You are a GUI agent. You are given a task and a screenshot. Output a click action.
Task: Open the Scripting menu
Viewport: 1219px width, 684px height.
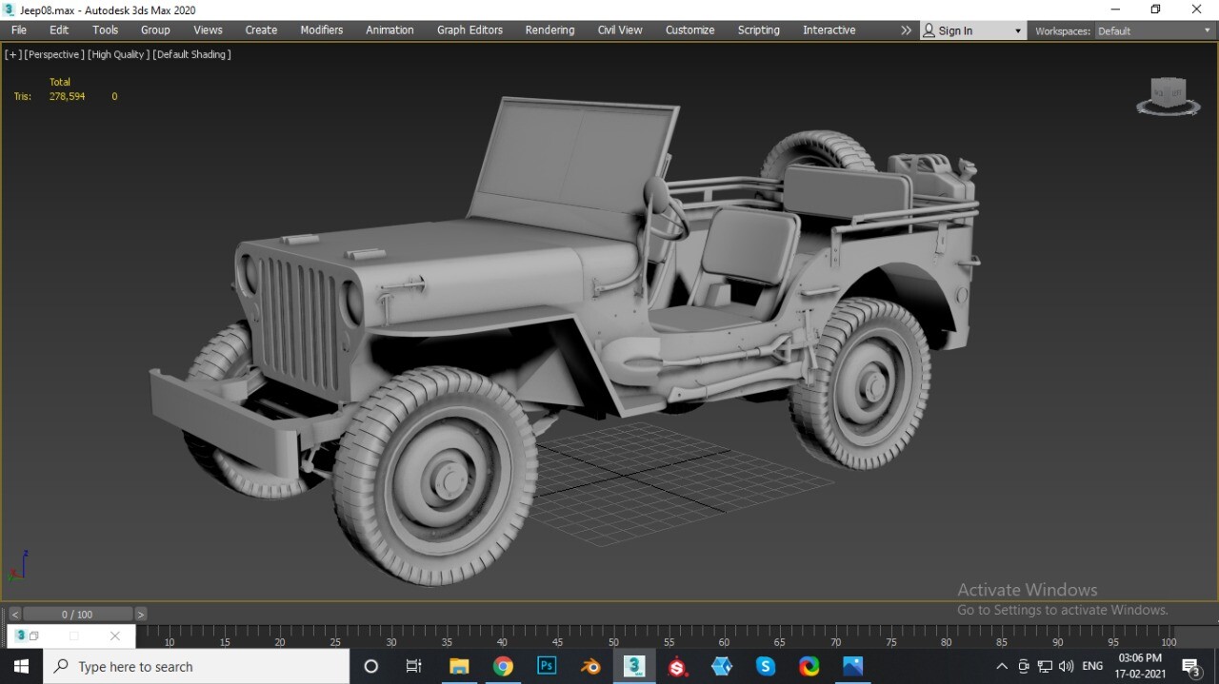[758, 30]
